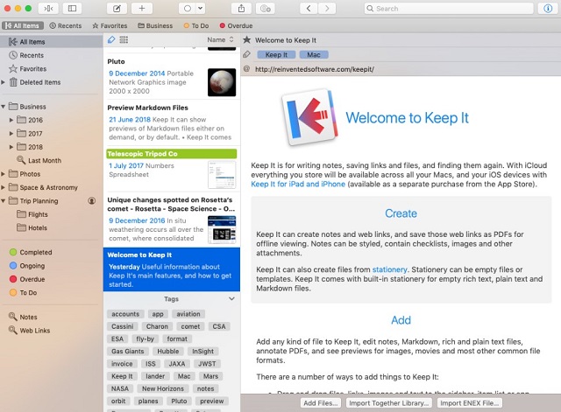
Task: Select the Overdue tab in favorites bar
Action: tap(236, 25)
